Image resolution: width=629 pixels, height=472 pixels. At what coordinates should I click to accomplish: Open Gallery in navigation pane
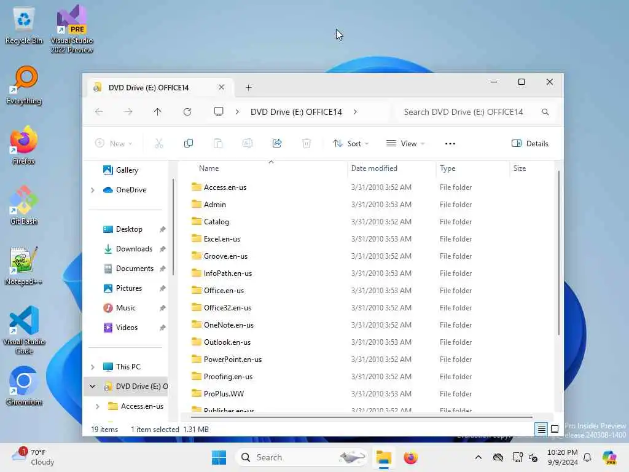pos(127,170)
